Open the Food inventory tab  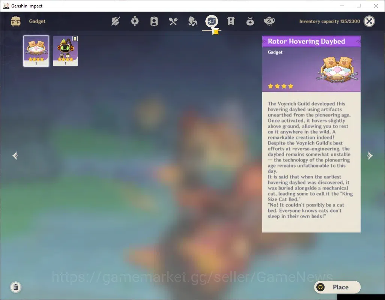[x=173, y=21]
